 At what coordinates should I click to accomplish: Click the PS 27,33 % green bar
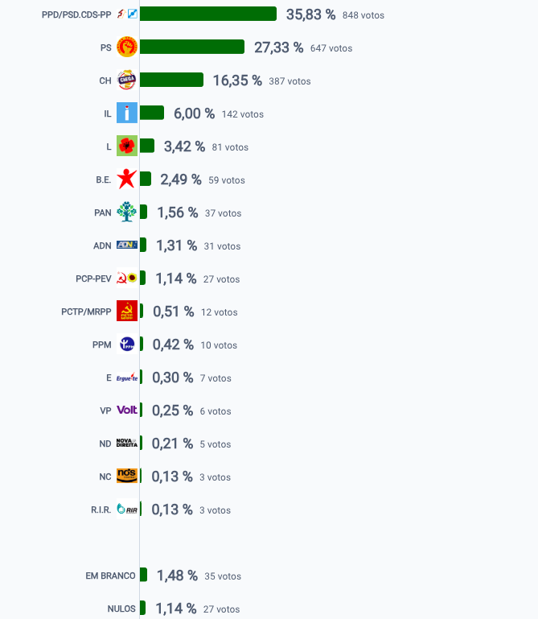pyautogui.click(x=192, y=47)
